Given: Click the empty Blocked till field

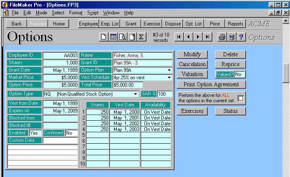Looking at the screenshot, I should [60, 126].
